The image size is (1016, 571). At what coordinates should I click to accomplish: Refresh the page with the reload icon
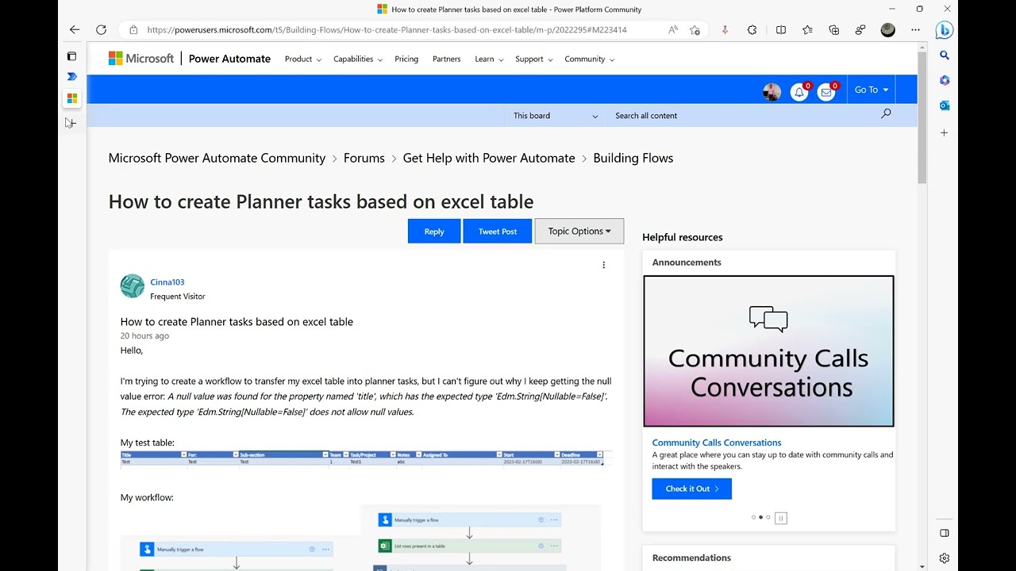[101, 30]
